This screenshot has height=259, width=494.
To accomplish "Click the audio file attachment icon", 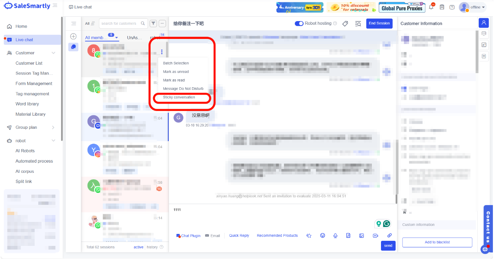I will [x=348, y=235].
